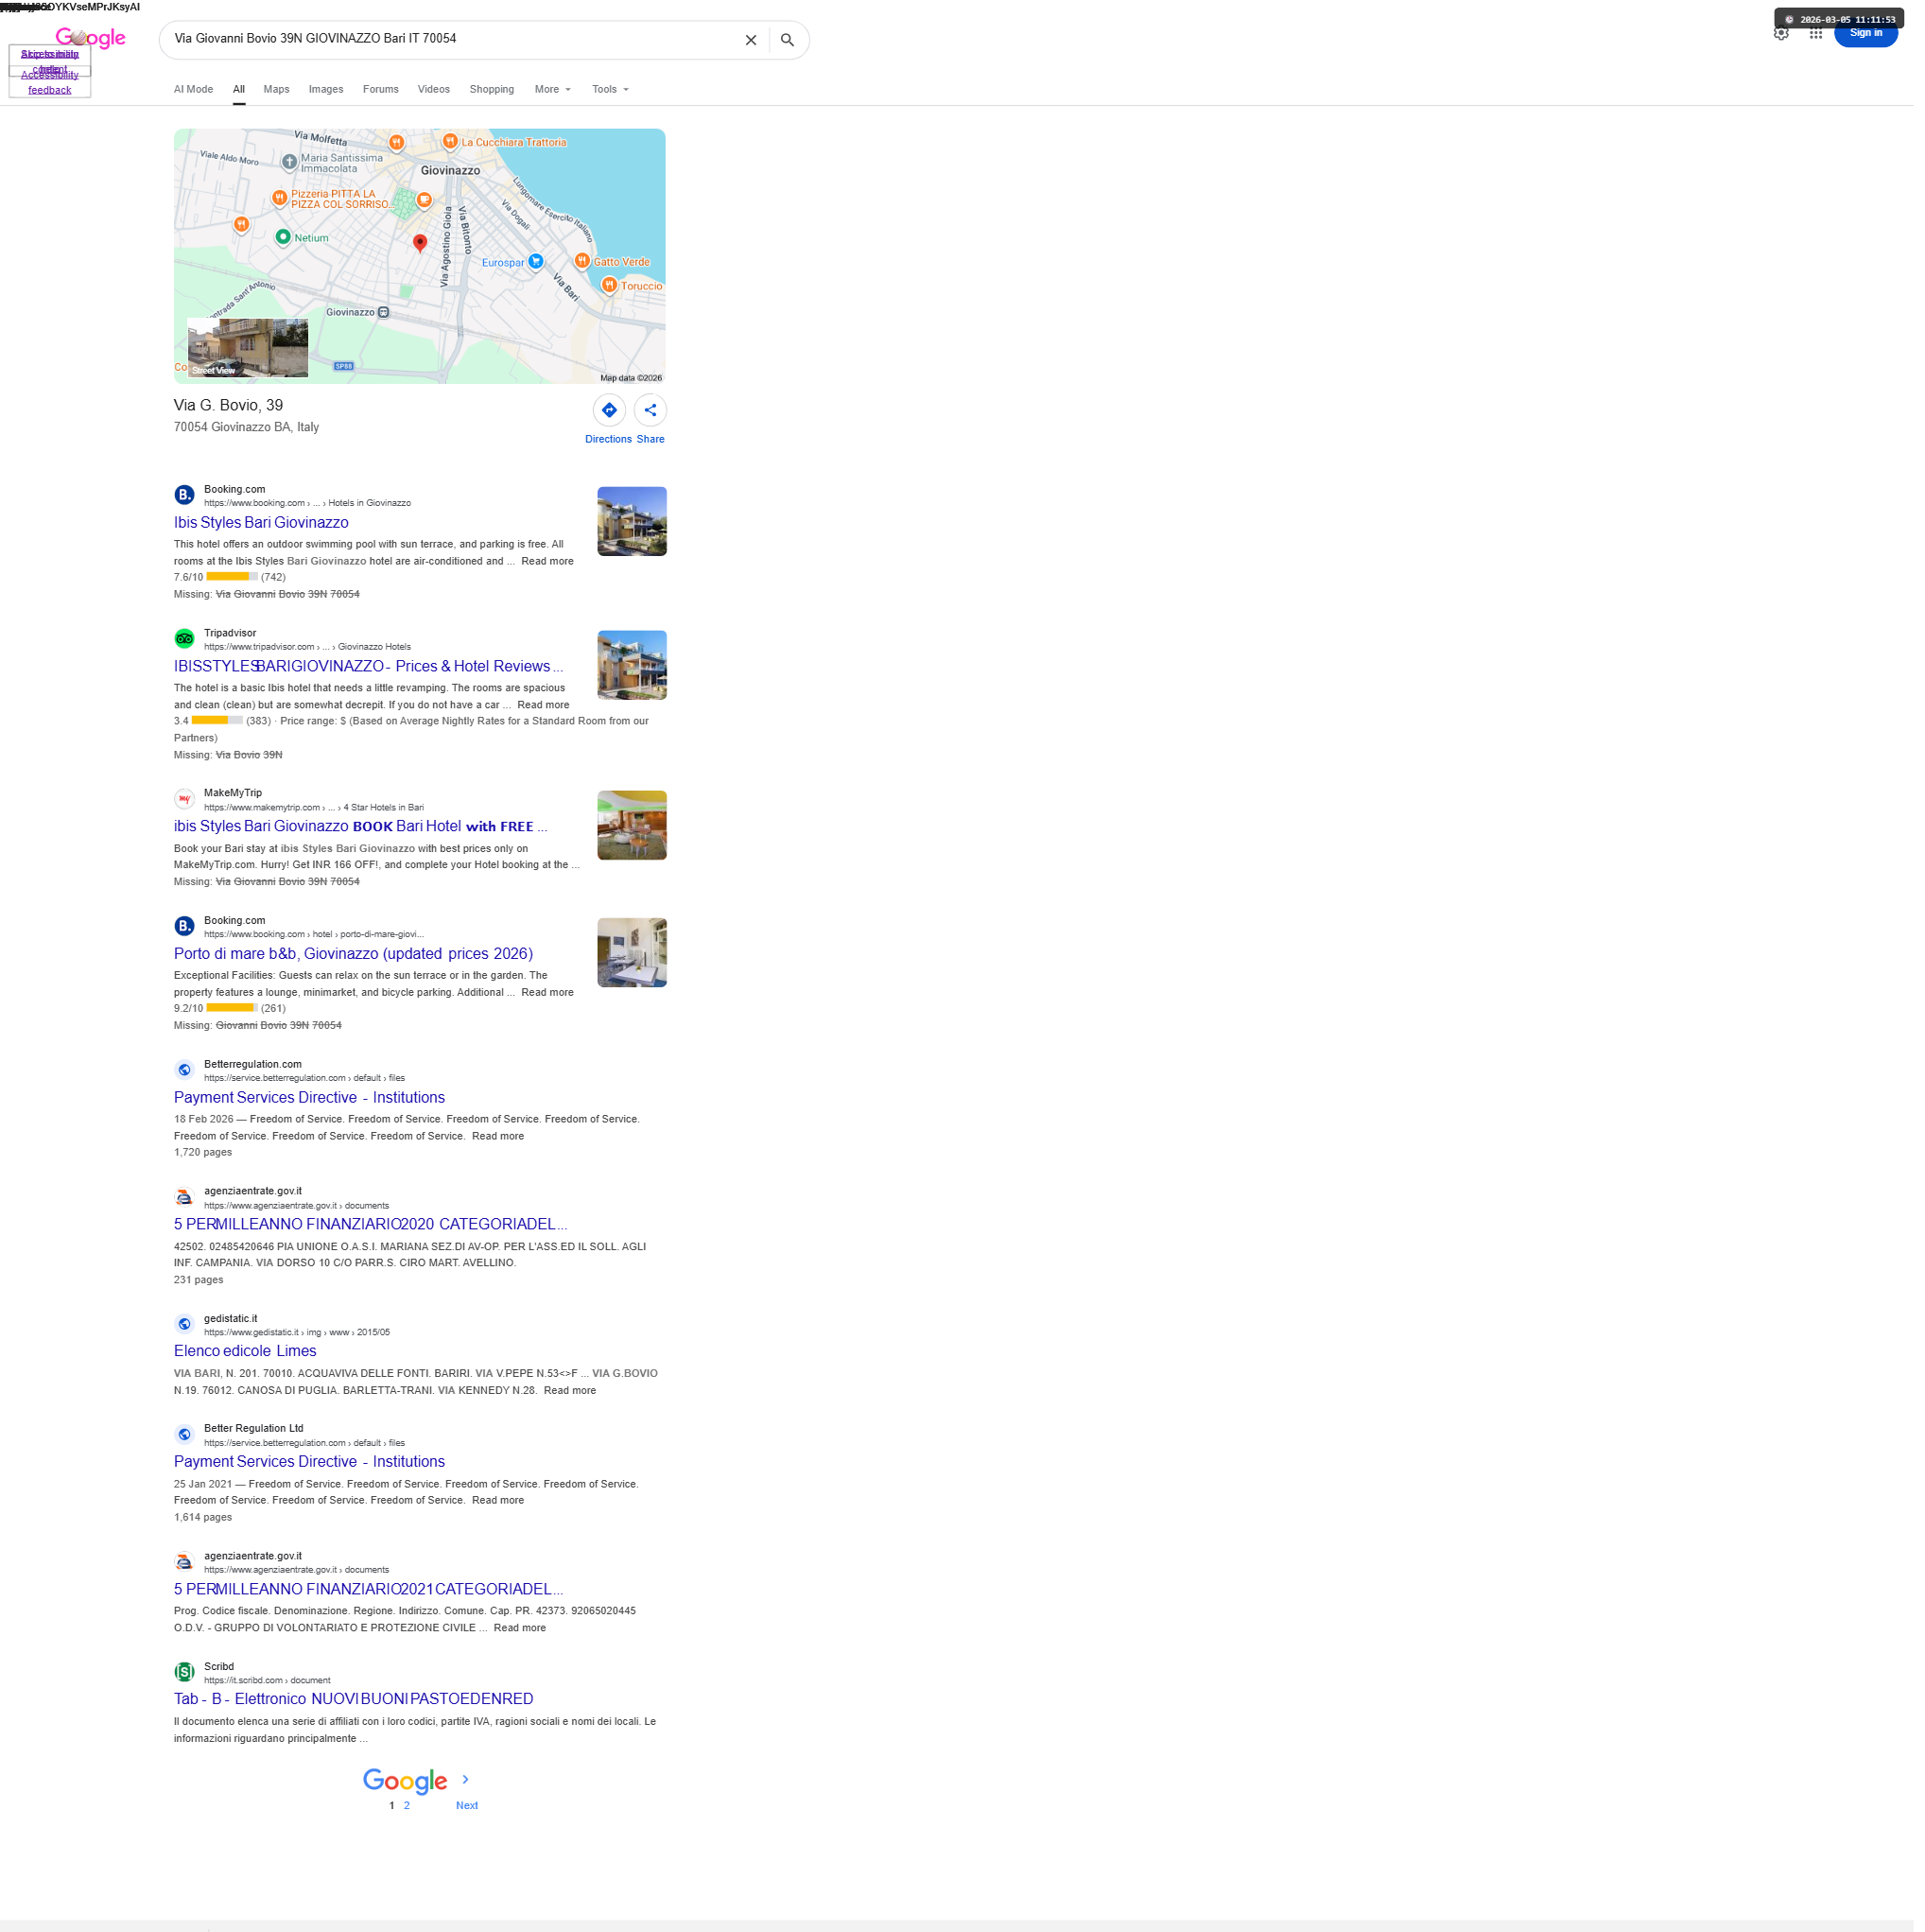Click the Tripadvisor owl favicon
The width and height of the screenshot is (1925, 1932).
coord(185,642)
